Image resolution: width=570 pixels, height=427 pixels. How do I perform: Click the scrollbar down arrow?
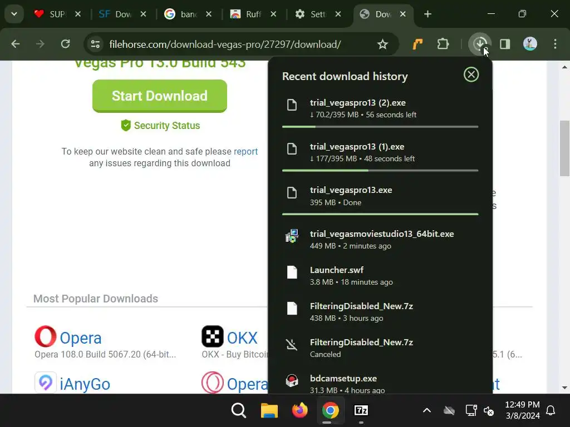564,388
